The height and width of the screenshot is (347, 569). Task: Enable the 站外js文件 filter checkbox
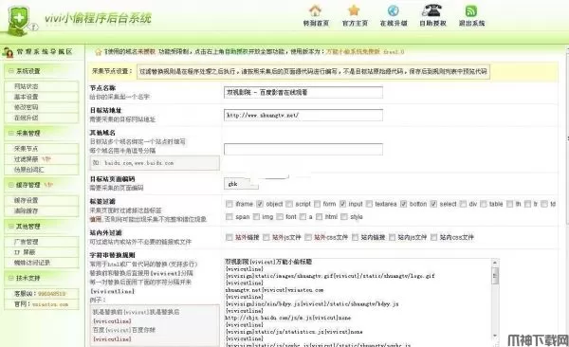(266, 237)
